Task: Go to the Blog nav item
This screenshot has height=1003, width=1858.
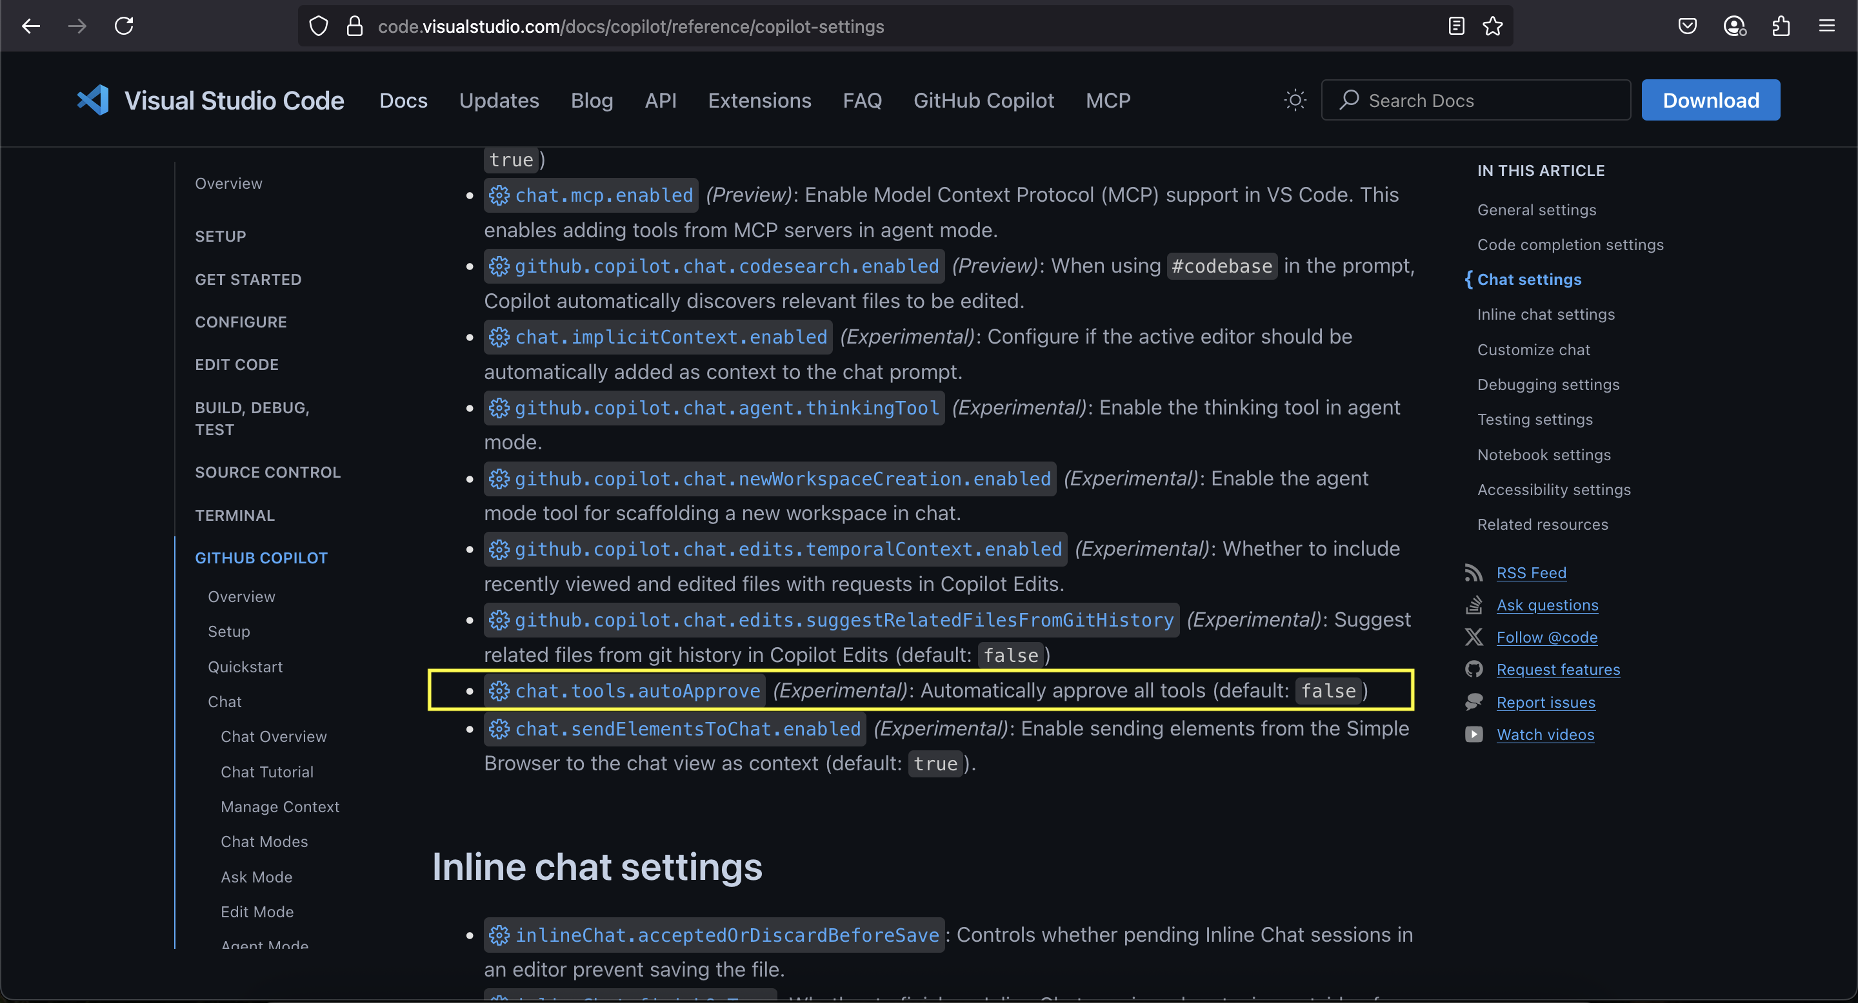Action: 592,100
